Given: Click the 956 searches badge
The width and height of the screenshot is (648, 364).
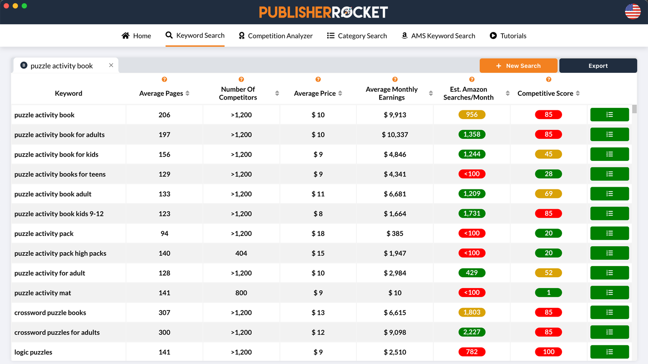Looking at the screenshot, I should (x=472, y=115).
